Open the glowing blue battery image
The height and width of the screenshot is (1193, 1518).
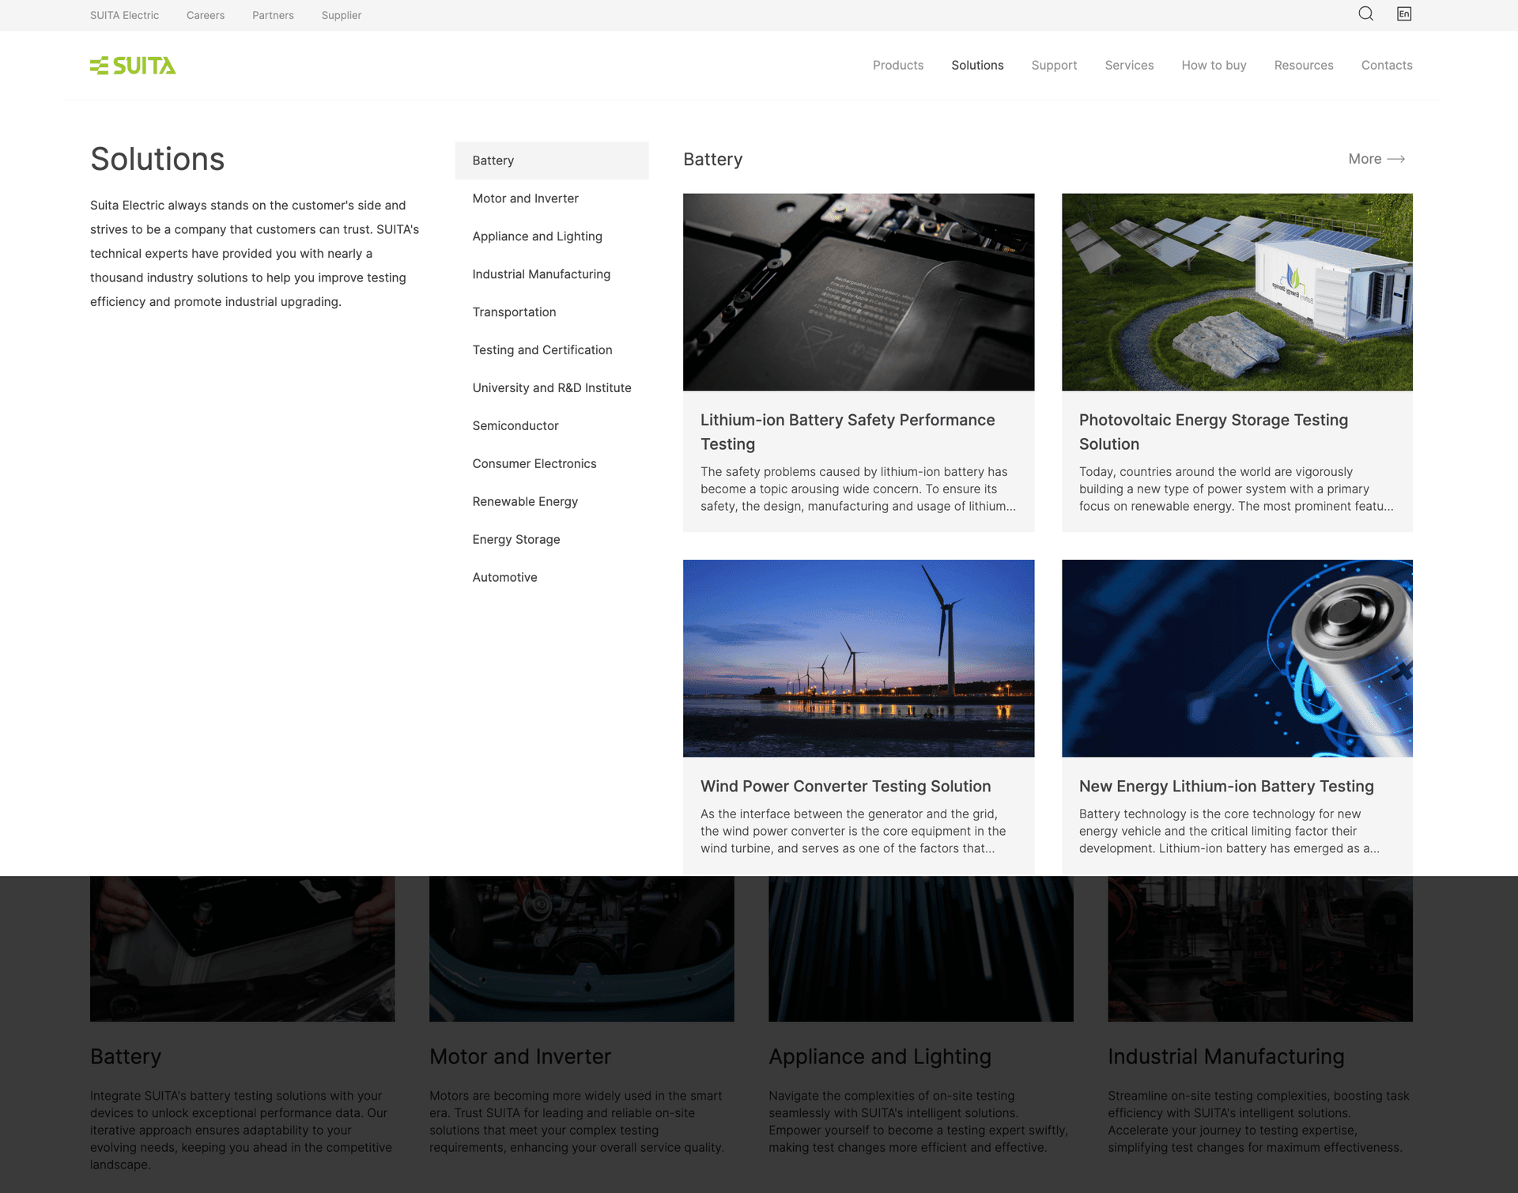1237,659
